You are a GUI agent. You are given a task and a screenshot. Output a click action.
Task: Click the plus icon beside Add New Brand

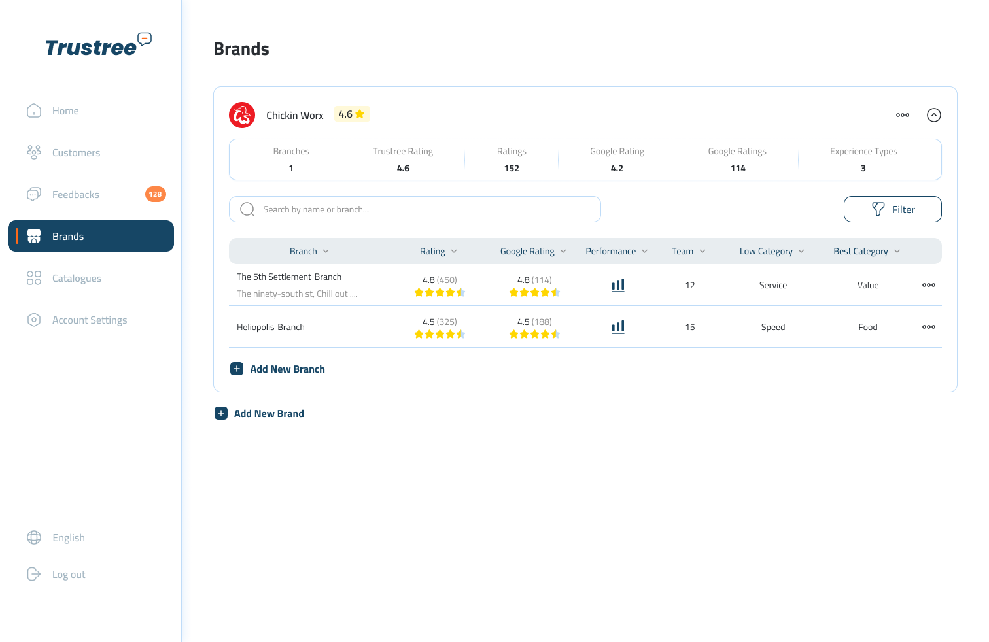pos(221,413)
